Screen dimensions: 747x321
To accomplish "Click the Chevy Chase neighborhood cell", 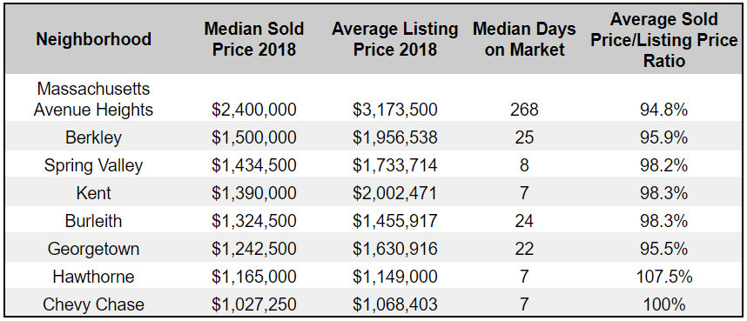I will (93, 304).
